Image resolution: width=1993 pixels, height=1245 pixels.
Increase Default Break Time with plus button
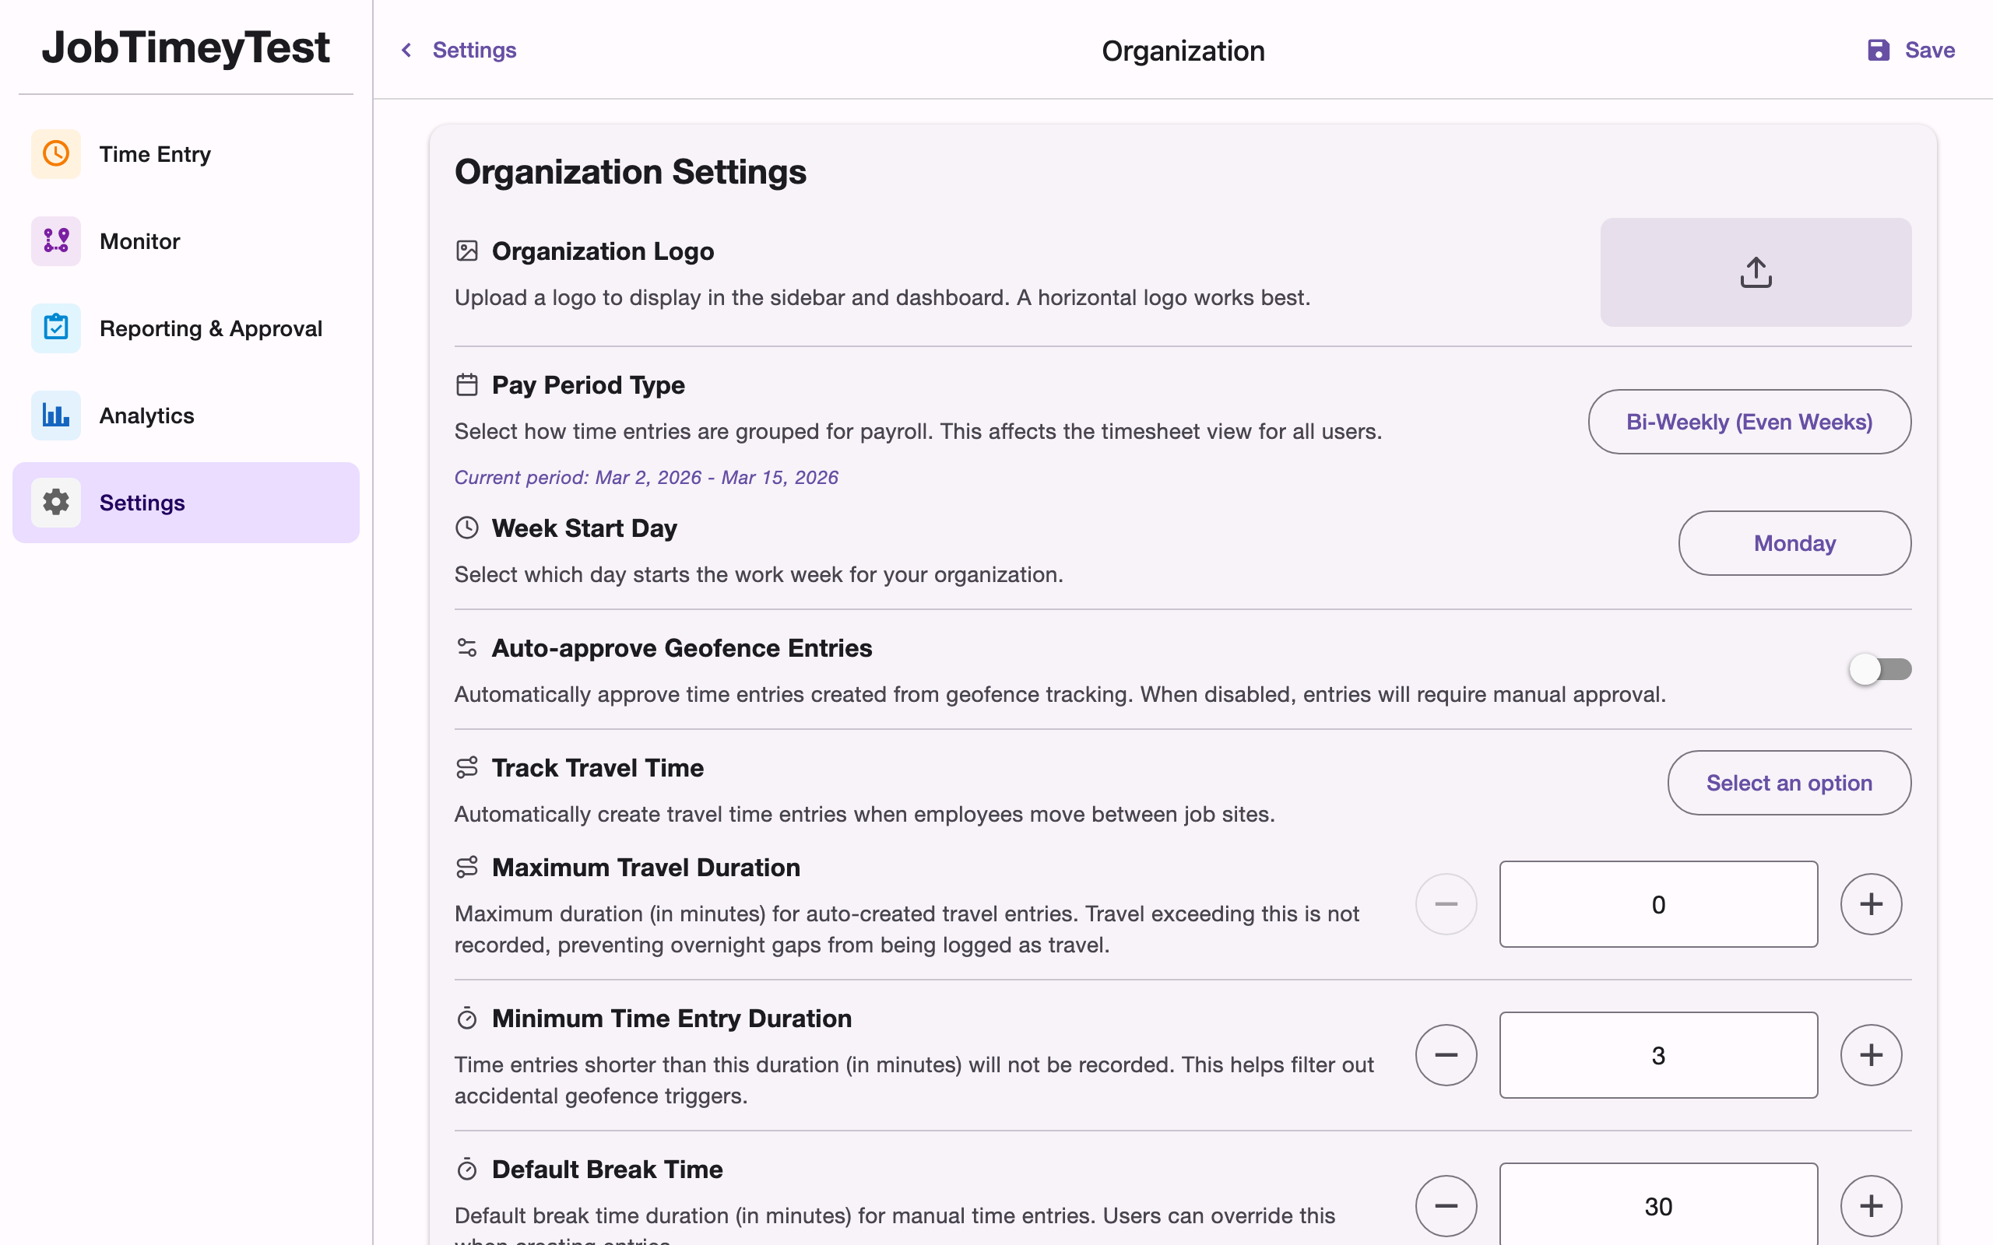click(x=1870, y=1205)
